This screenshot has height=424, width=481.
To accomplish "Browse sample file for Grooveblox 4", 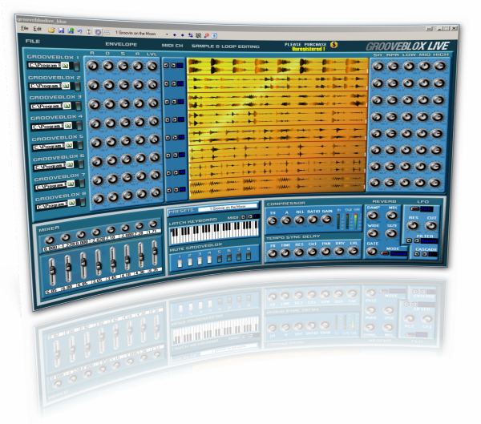I will coord(68,126).
